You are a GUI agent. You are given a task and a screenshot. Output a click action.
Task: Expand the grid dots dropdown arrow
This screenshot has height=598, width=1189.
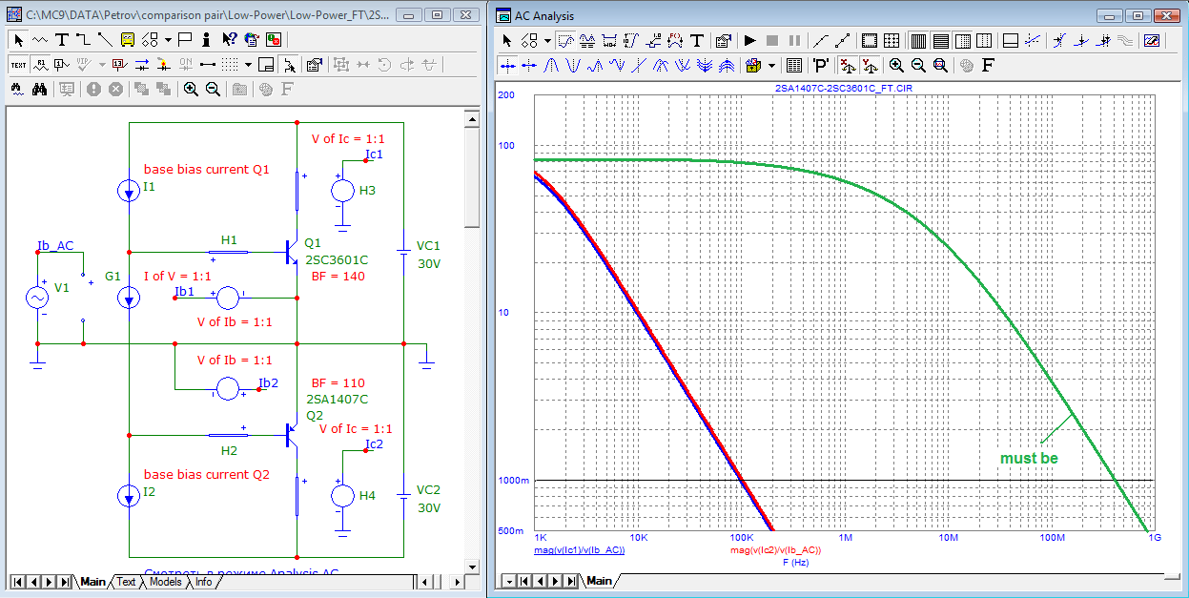[x=248, y=65]
